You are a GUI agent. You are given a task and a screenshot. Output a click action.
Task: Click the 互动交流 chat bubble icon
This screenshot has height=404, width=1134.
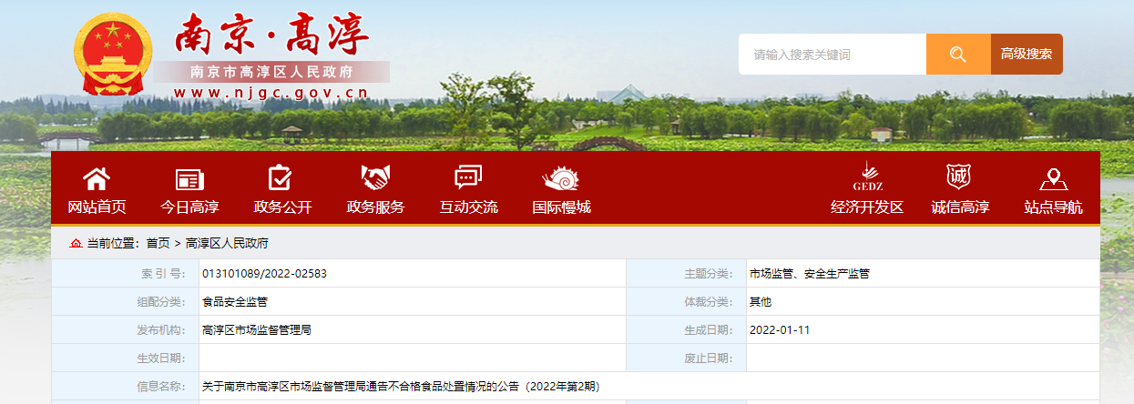click(x=468, y=178)
